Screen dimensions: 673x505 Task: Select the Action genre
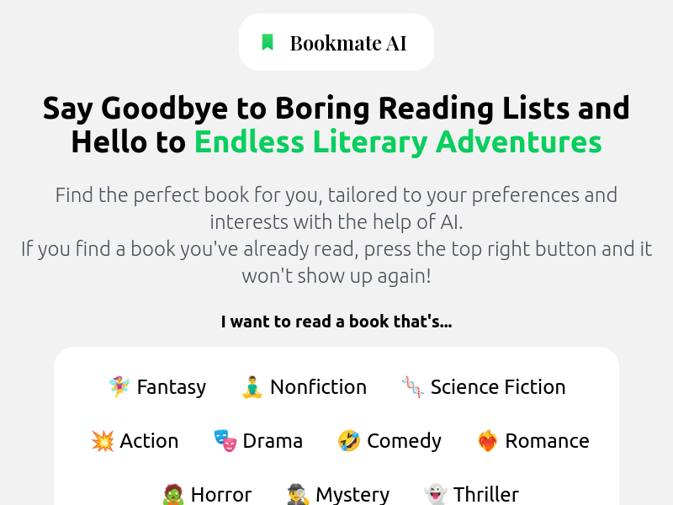click(135, 440)
